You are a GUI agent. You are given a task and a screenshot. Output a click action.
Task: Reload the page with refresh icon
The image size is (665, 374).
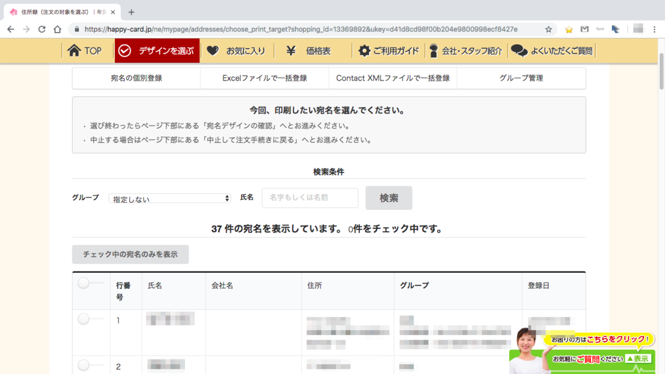coord(42,29)
